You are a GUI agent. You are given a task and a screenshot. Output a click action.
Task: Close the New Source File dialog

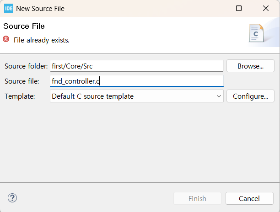(x=266, y=8)
